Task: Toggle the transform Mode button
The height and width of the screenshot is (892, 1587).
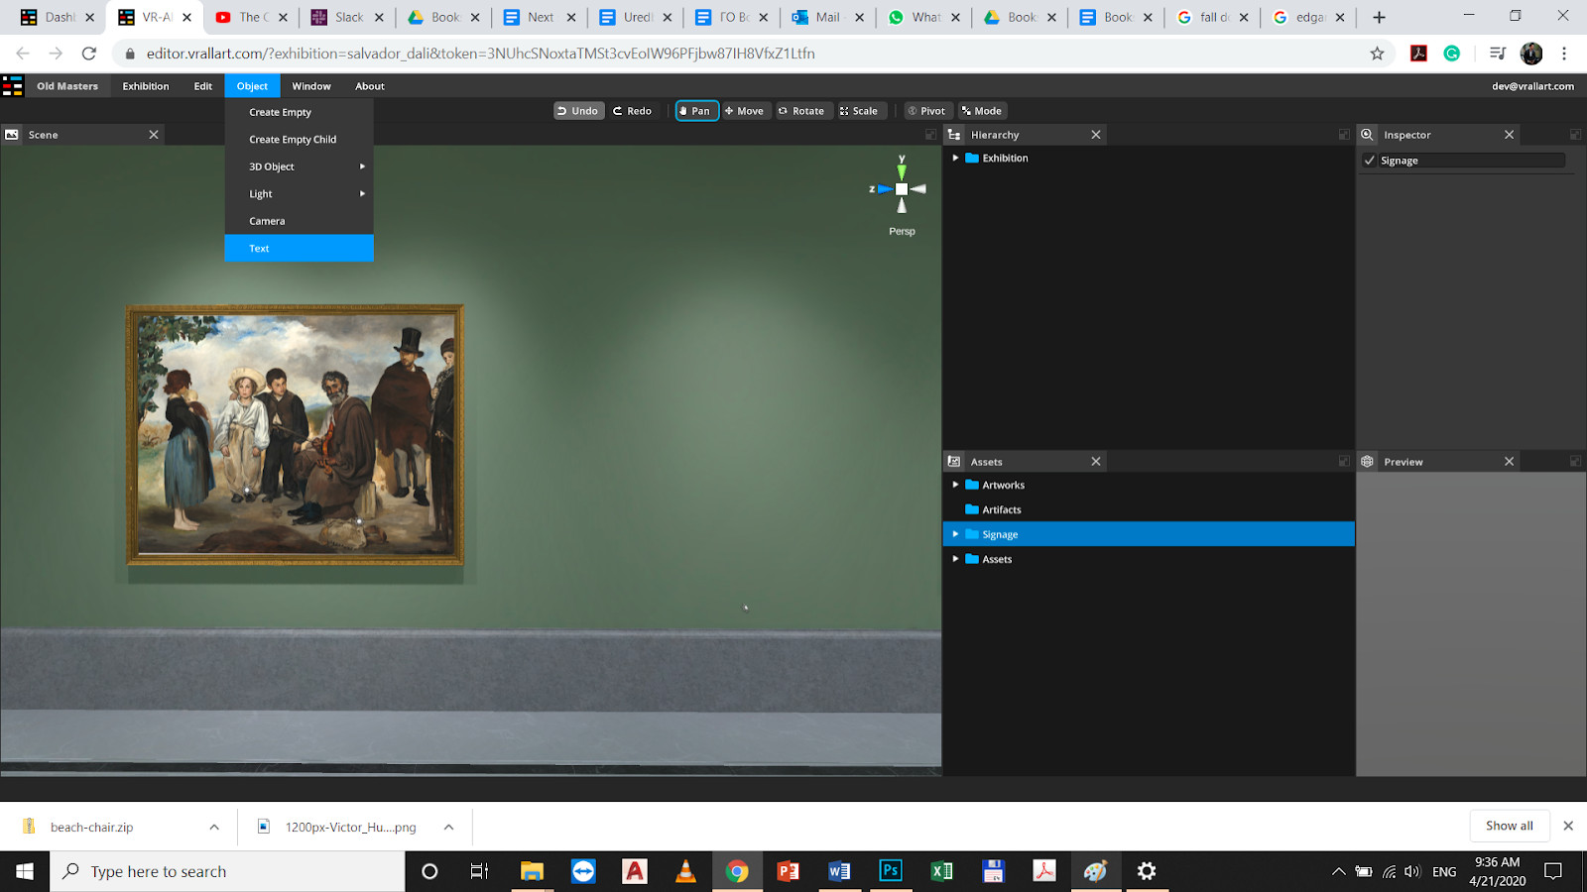Action: pyautogui.click(x=982, y=111)
